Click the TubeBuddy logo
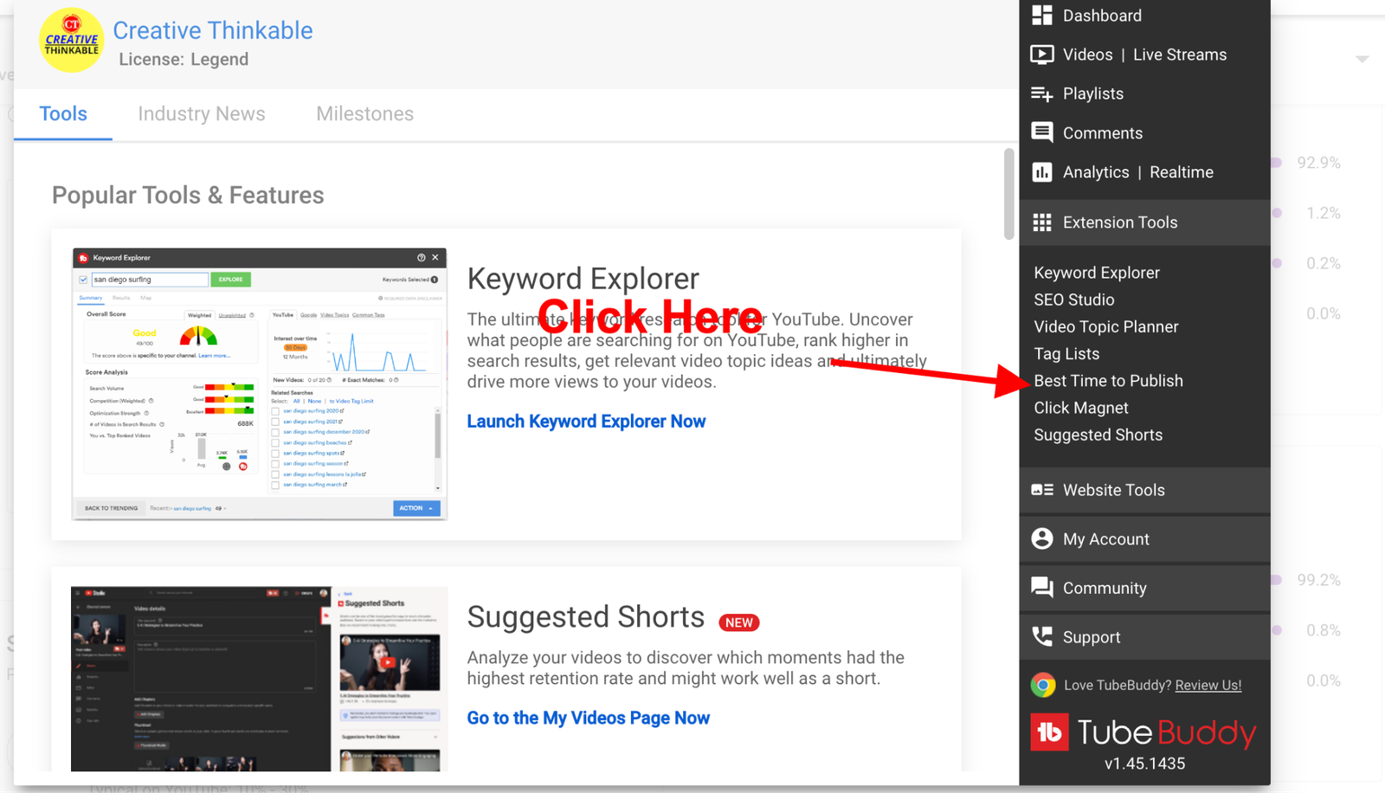 1143,732
